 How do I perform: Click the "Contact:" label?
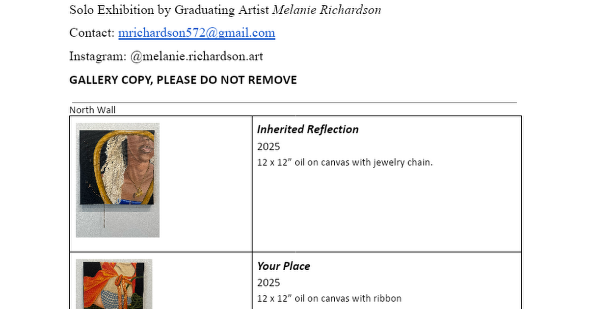92,33
